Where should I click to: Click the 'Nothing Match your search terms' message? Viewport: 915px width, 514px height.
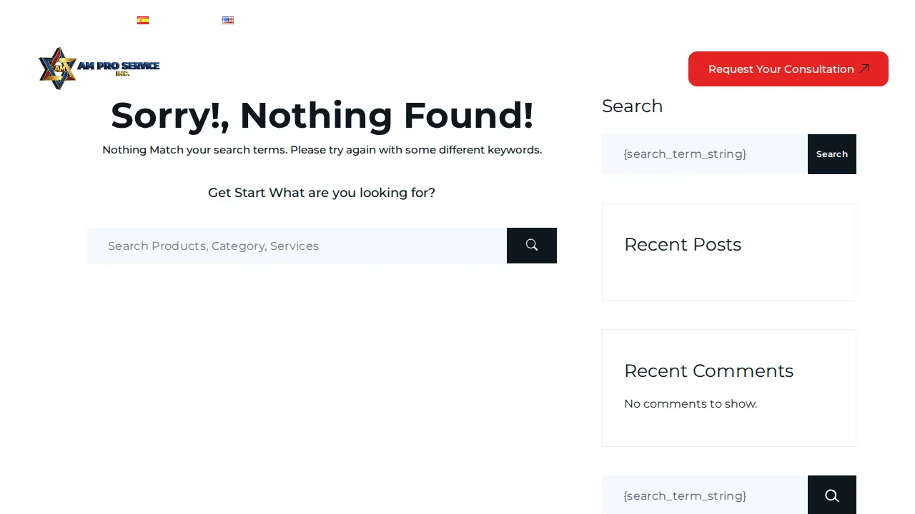coord(322,150)
